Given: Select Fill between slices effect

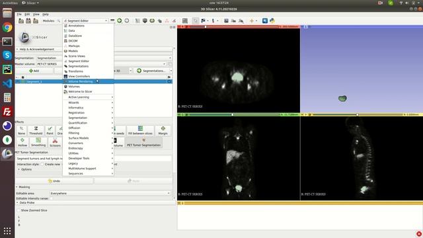Looking at the screenshot, I should (140, 131).
